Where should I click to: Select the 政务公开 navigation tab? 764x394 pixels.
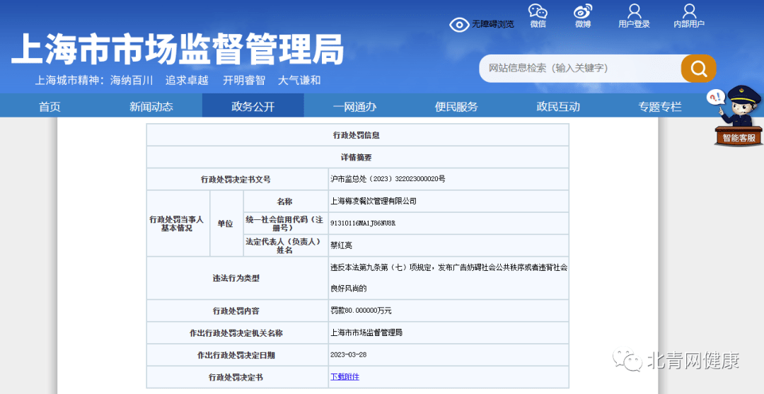pyautogui.click(x=253, y=107)
